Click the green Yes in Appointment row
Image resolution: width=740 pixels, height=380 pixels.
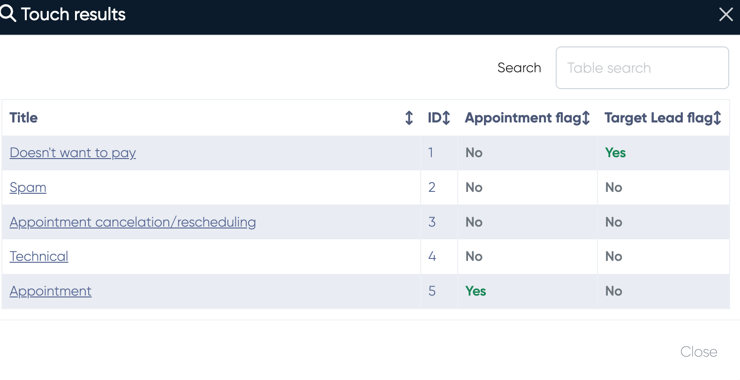tap(476, 291)
